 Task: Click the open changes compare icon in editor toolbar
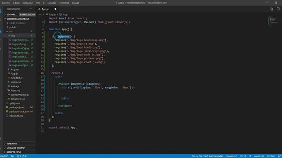point(272,9)
